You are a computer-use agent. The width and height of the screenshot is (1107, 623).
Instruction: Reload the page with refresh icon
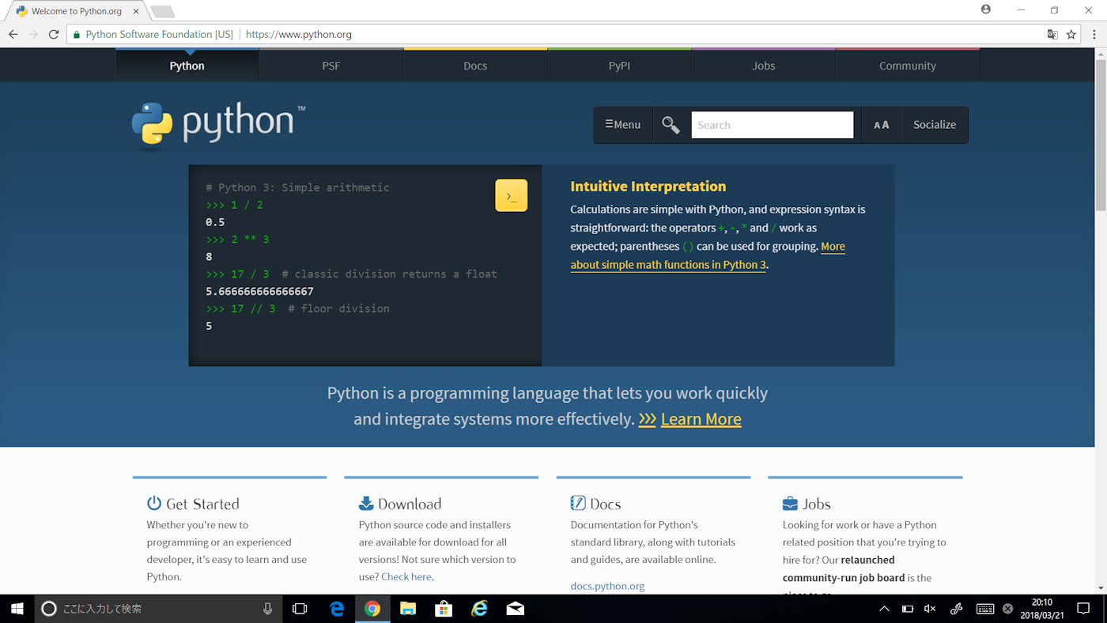[x=54, y=35]
